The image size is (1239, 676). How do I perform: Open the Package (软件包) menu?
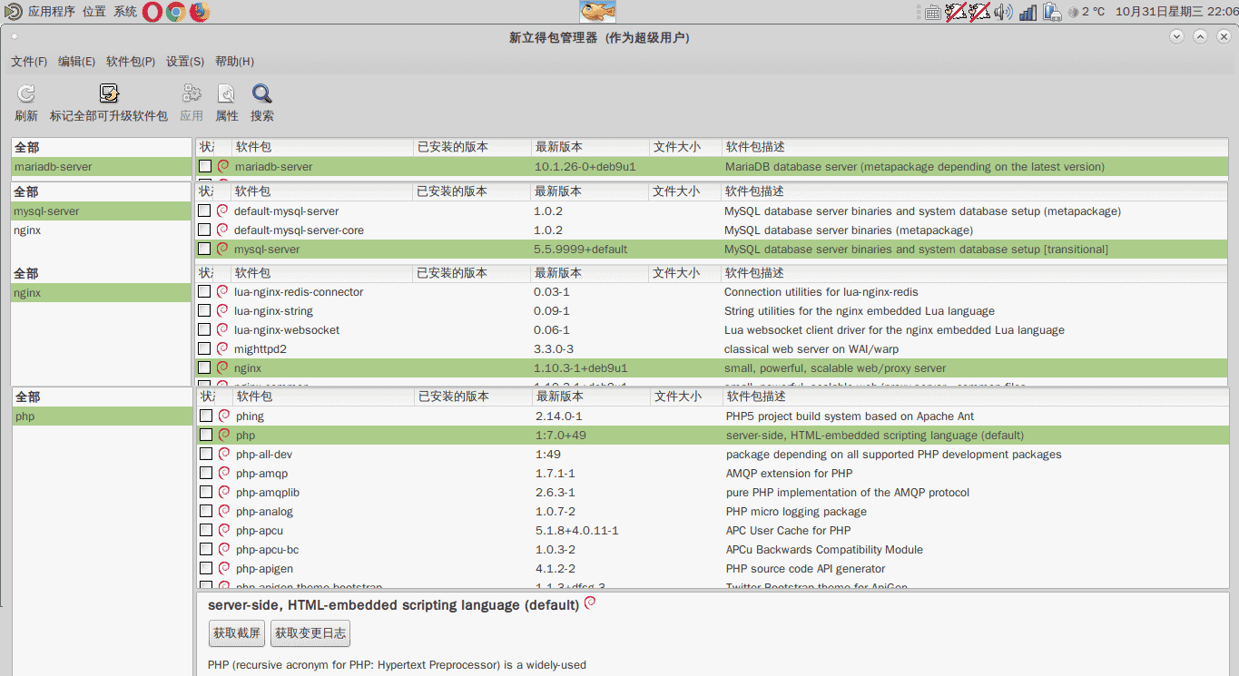point(131,62)
